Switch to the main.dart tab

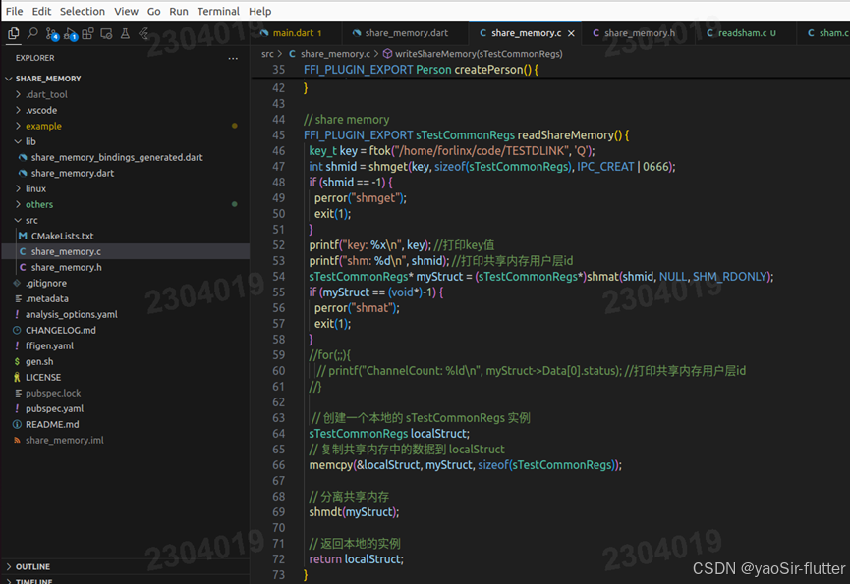tap(298, 32)
